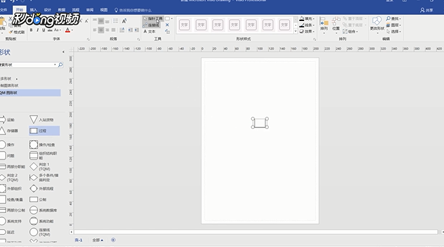Click the decrease indent icon
The width and height of the screenshot is (444, 247).
(130, 30)
